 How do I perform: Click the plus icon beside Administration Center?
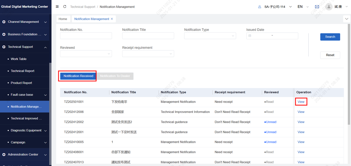point(4,155)
